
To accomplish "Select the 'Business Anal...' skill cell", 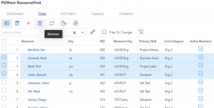I will (150, 58).
